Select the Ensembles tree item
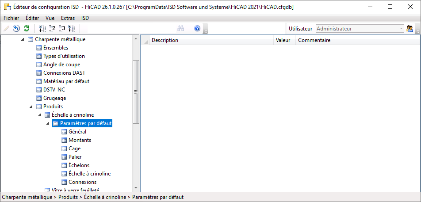The width and height of the screenshot is (421, 202). [56, 48]
